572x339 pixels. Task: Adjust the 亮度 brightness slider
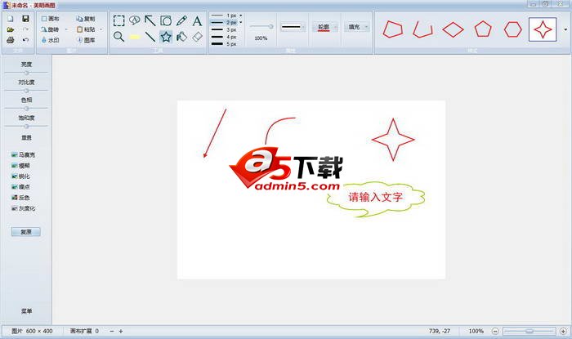[x=26, y=73]
